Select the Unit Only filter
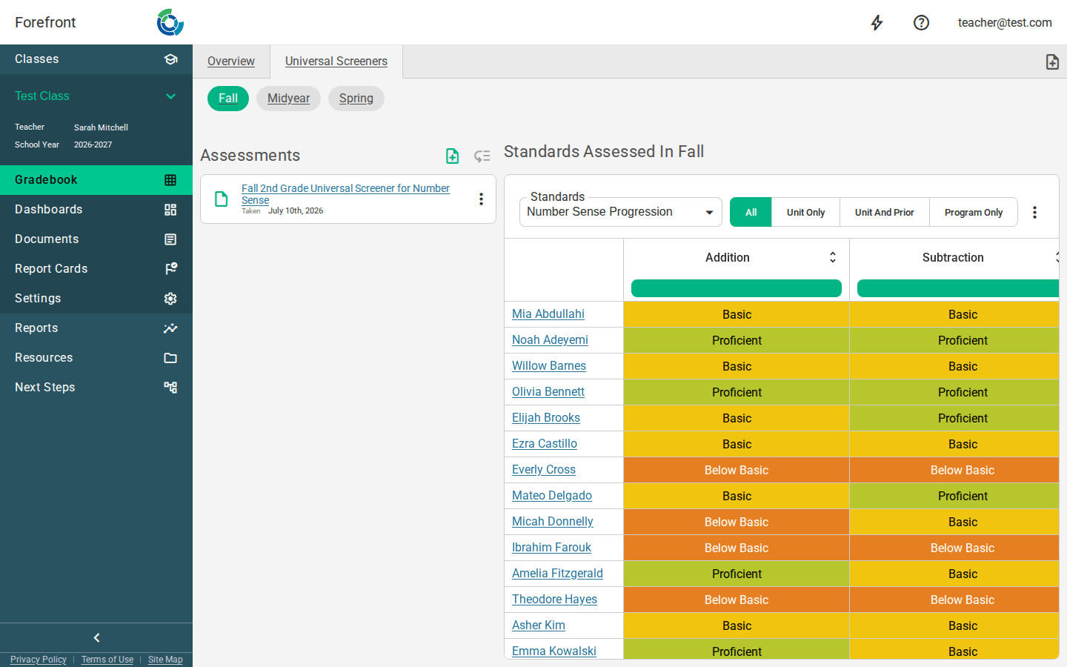 click(x=805, y=212)
